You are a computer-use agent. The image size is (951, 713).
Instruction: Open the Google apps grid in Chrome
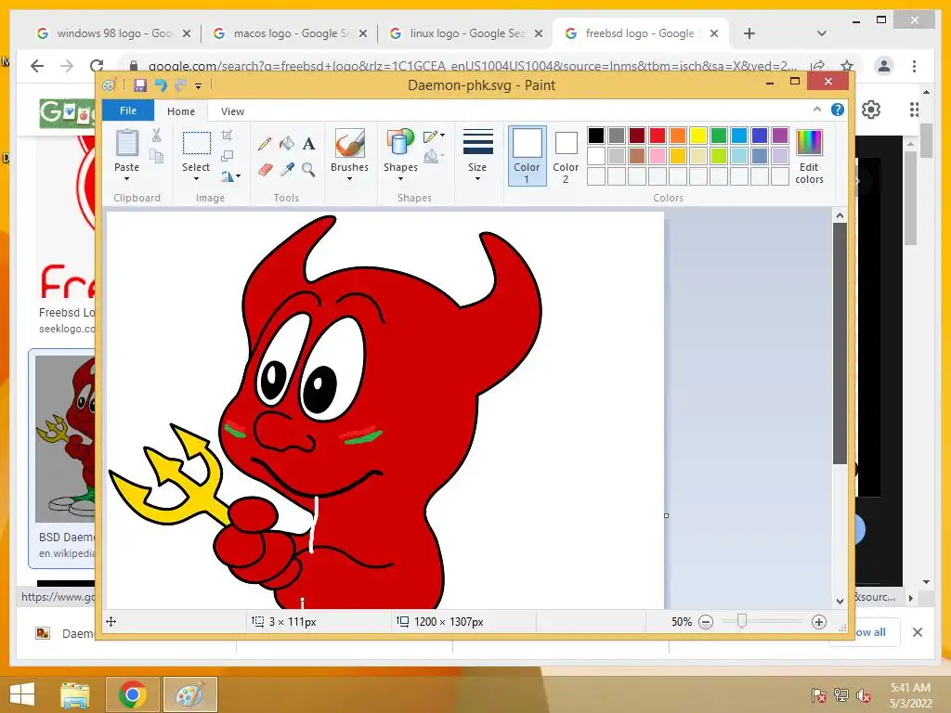coord(914,110)
